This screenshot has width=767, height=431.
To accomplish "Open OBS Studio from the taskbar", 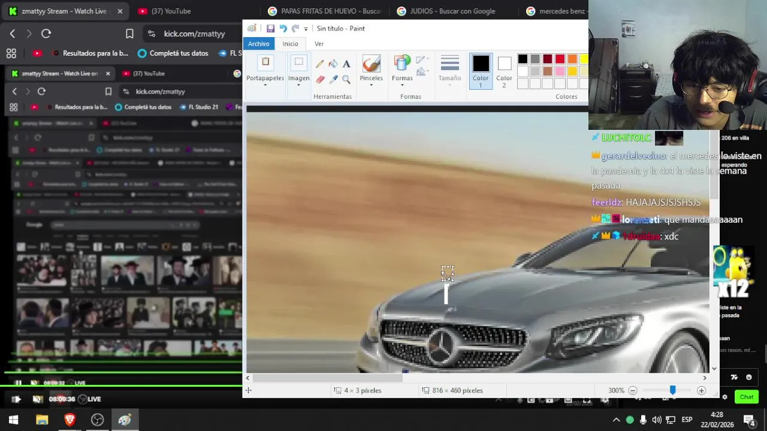I will 97,420.
